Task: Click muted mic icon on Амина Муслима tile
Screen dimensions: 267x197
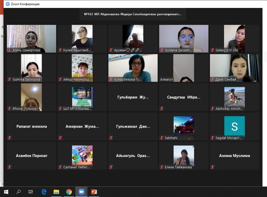Action: coord(213,167)
